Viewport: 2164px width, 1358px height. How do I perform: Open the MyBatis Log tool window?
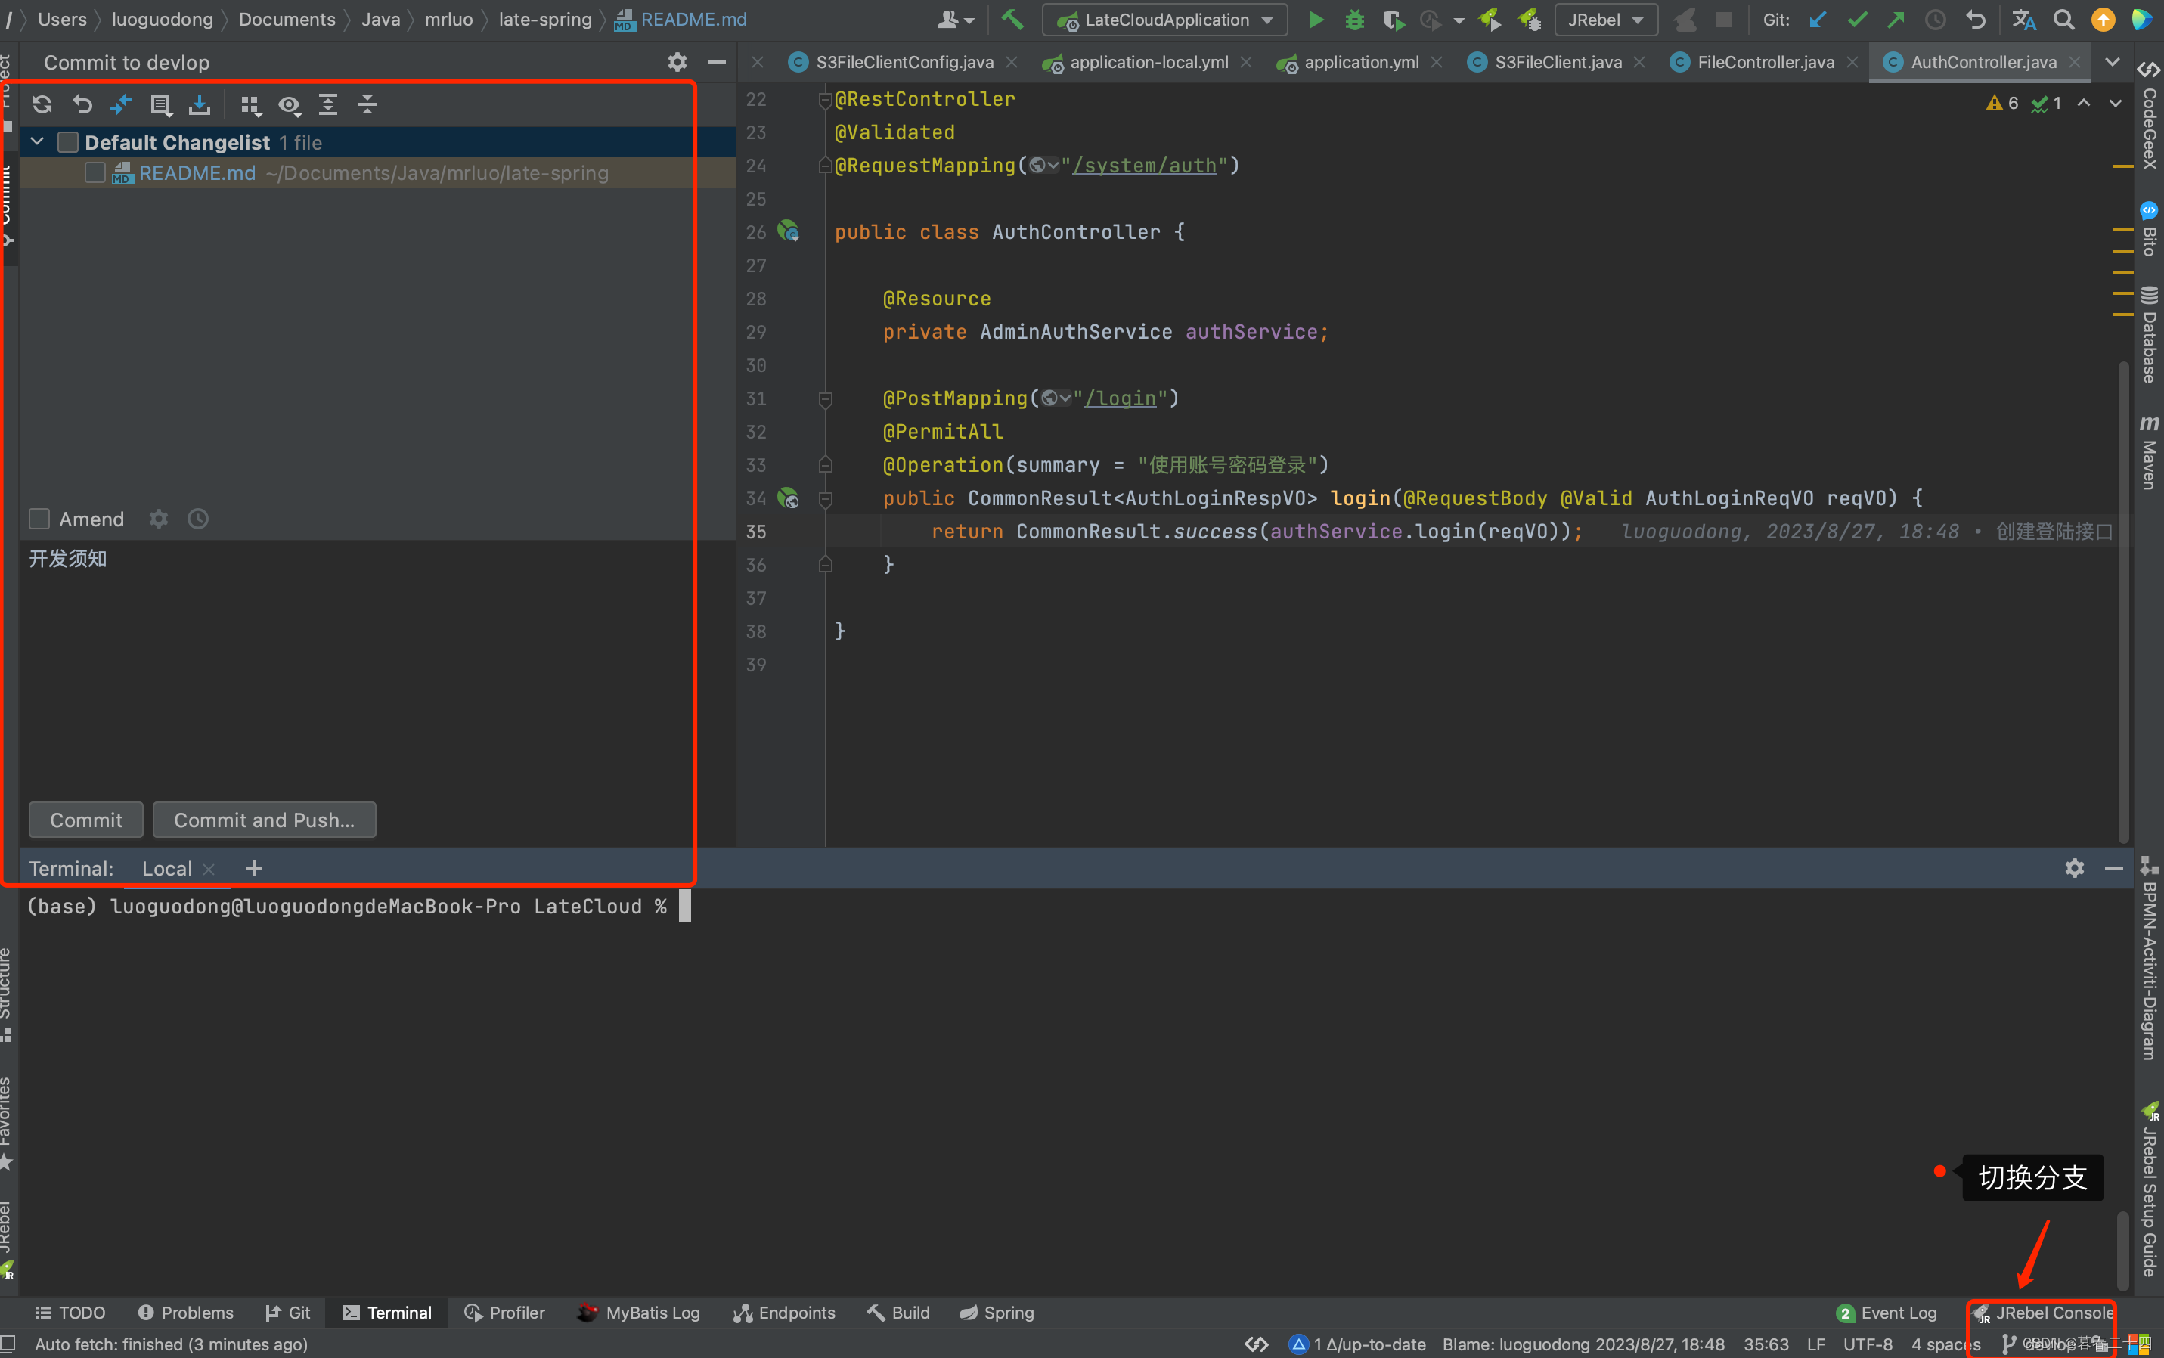pyautogui.click(x=640, y=1312)
